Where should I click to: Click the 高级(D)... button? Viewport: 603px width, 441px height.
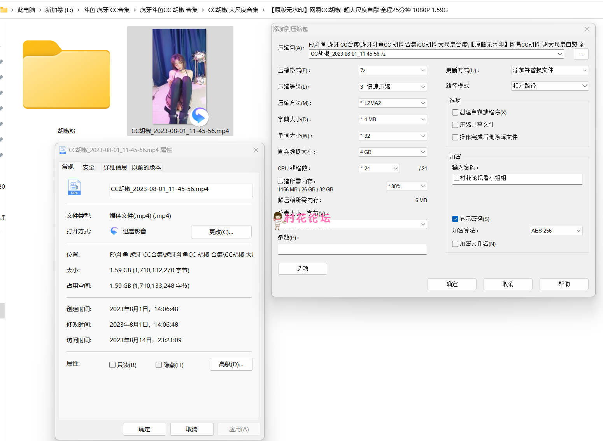tap(231, 364)
